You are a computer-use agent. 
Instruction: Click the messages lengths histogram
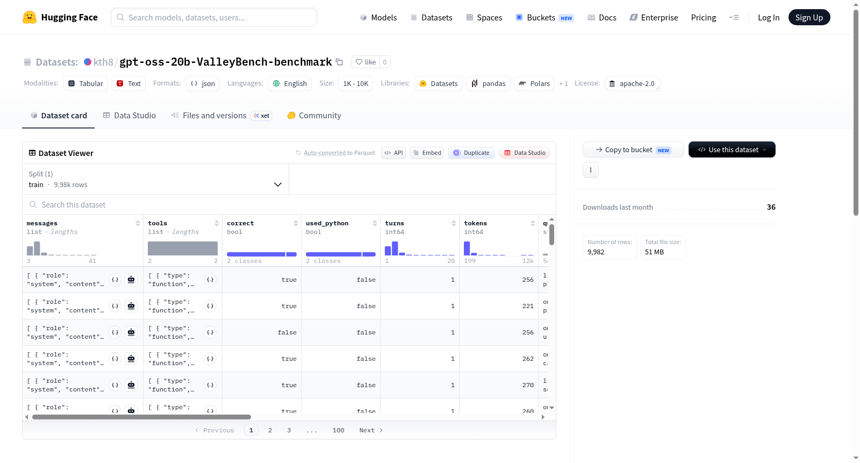pyautogui.click(x=62, y=248)
